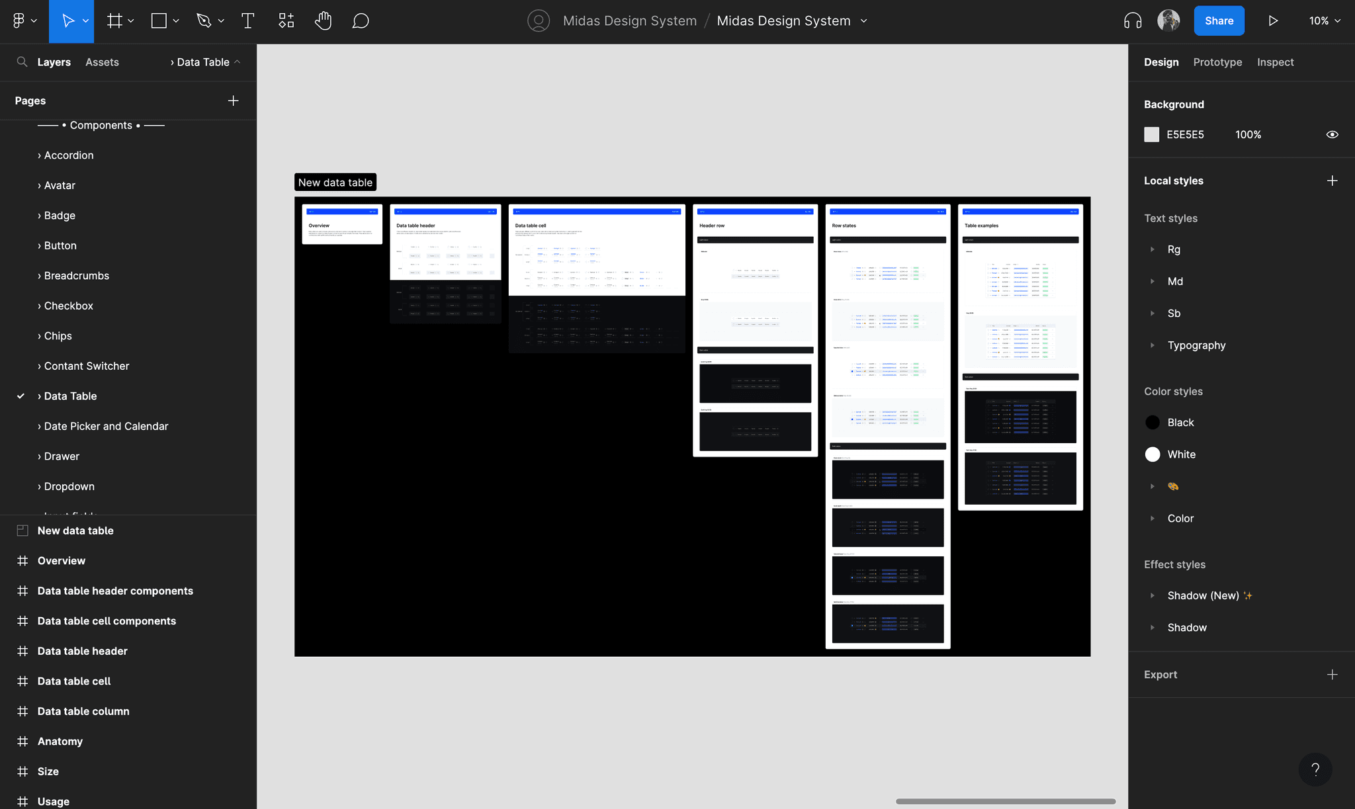
Task: Click the Move tool arrow
Action: [67, 21]
